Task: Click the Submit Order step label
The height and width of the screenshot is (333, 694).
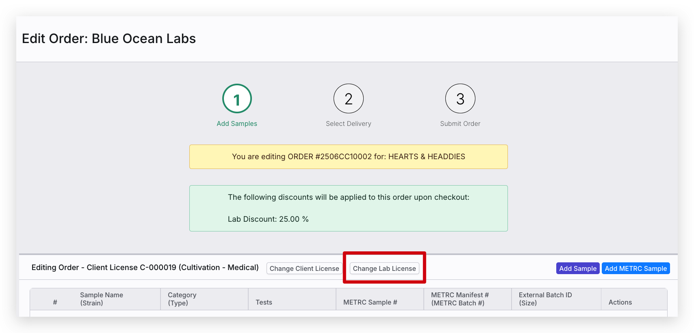Action: (460, 123)
